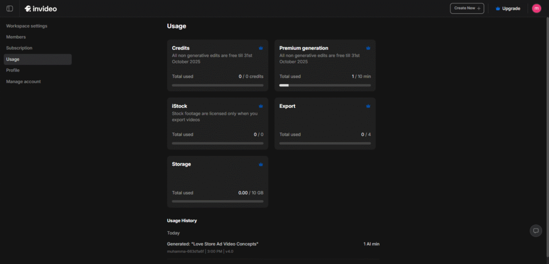Click the crown icon on Storage card

[261, 164]
